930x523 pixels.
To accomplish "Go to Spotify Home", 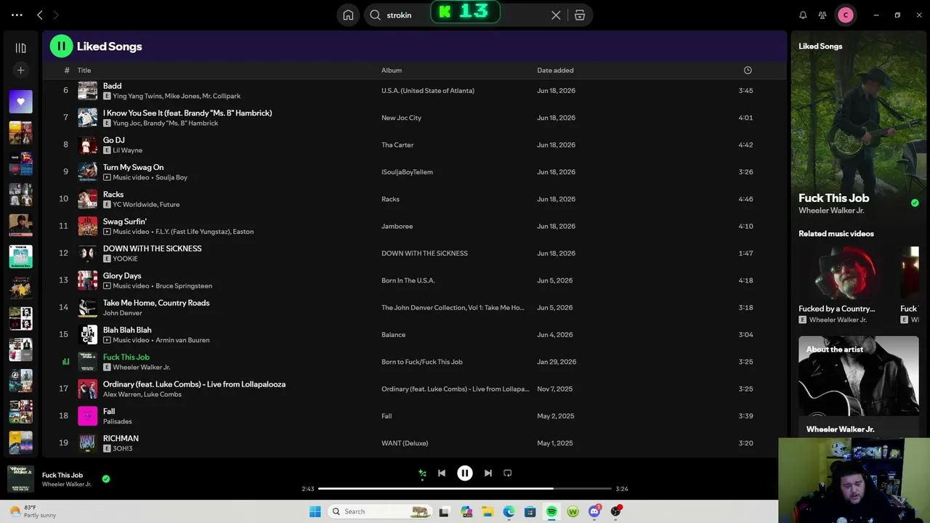I will click(348, 15).
